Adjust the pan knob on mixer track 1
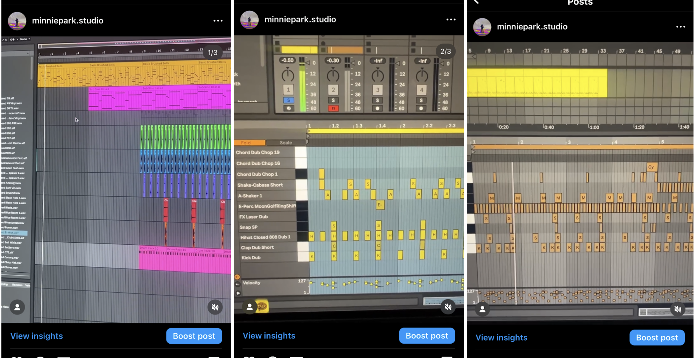This screenshot has width=697, height=358. click(x=288, y=74)
